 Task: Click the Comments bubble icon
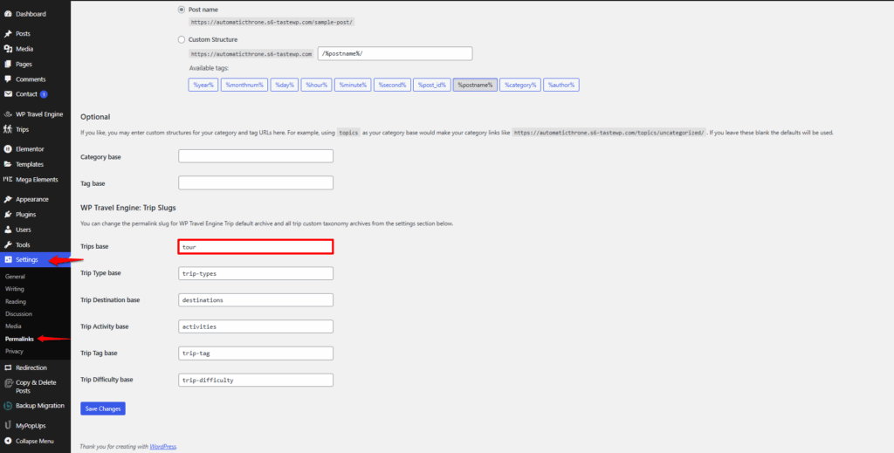pos(8,79)
